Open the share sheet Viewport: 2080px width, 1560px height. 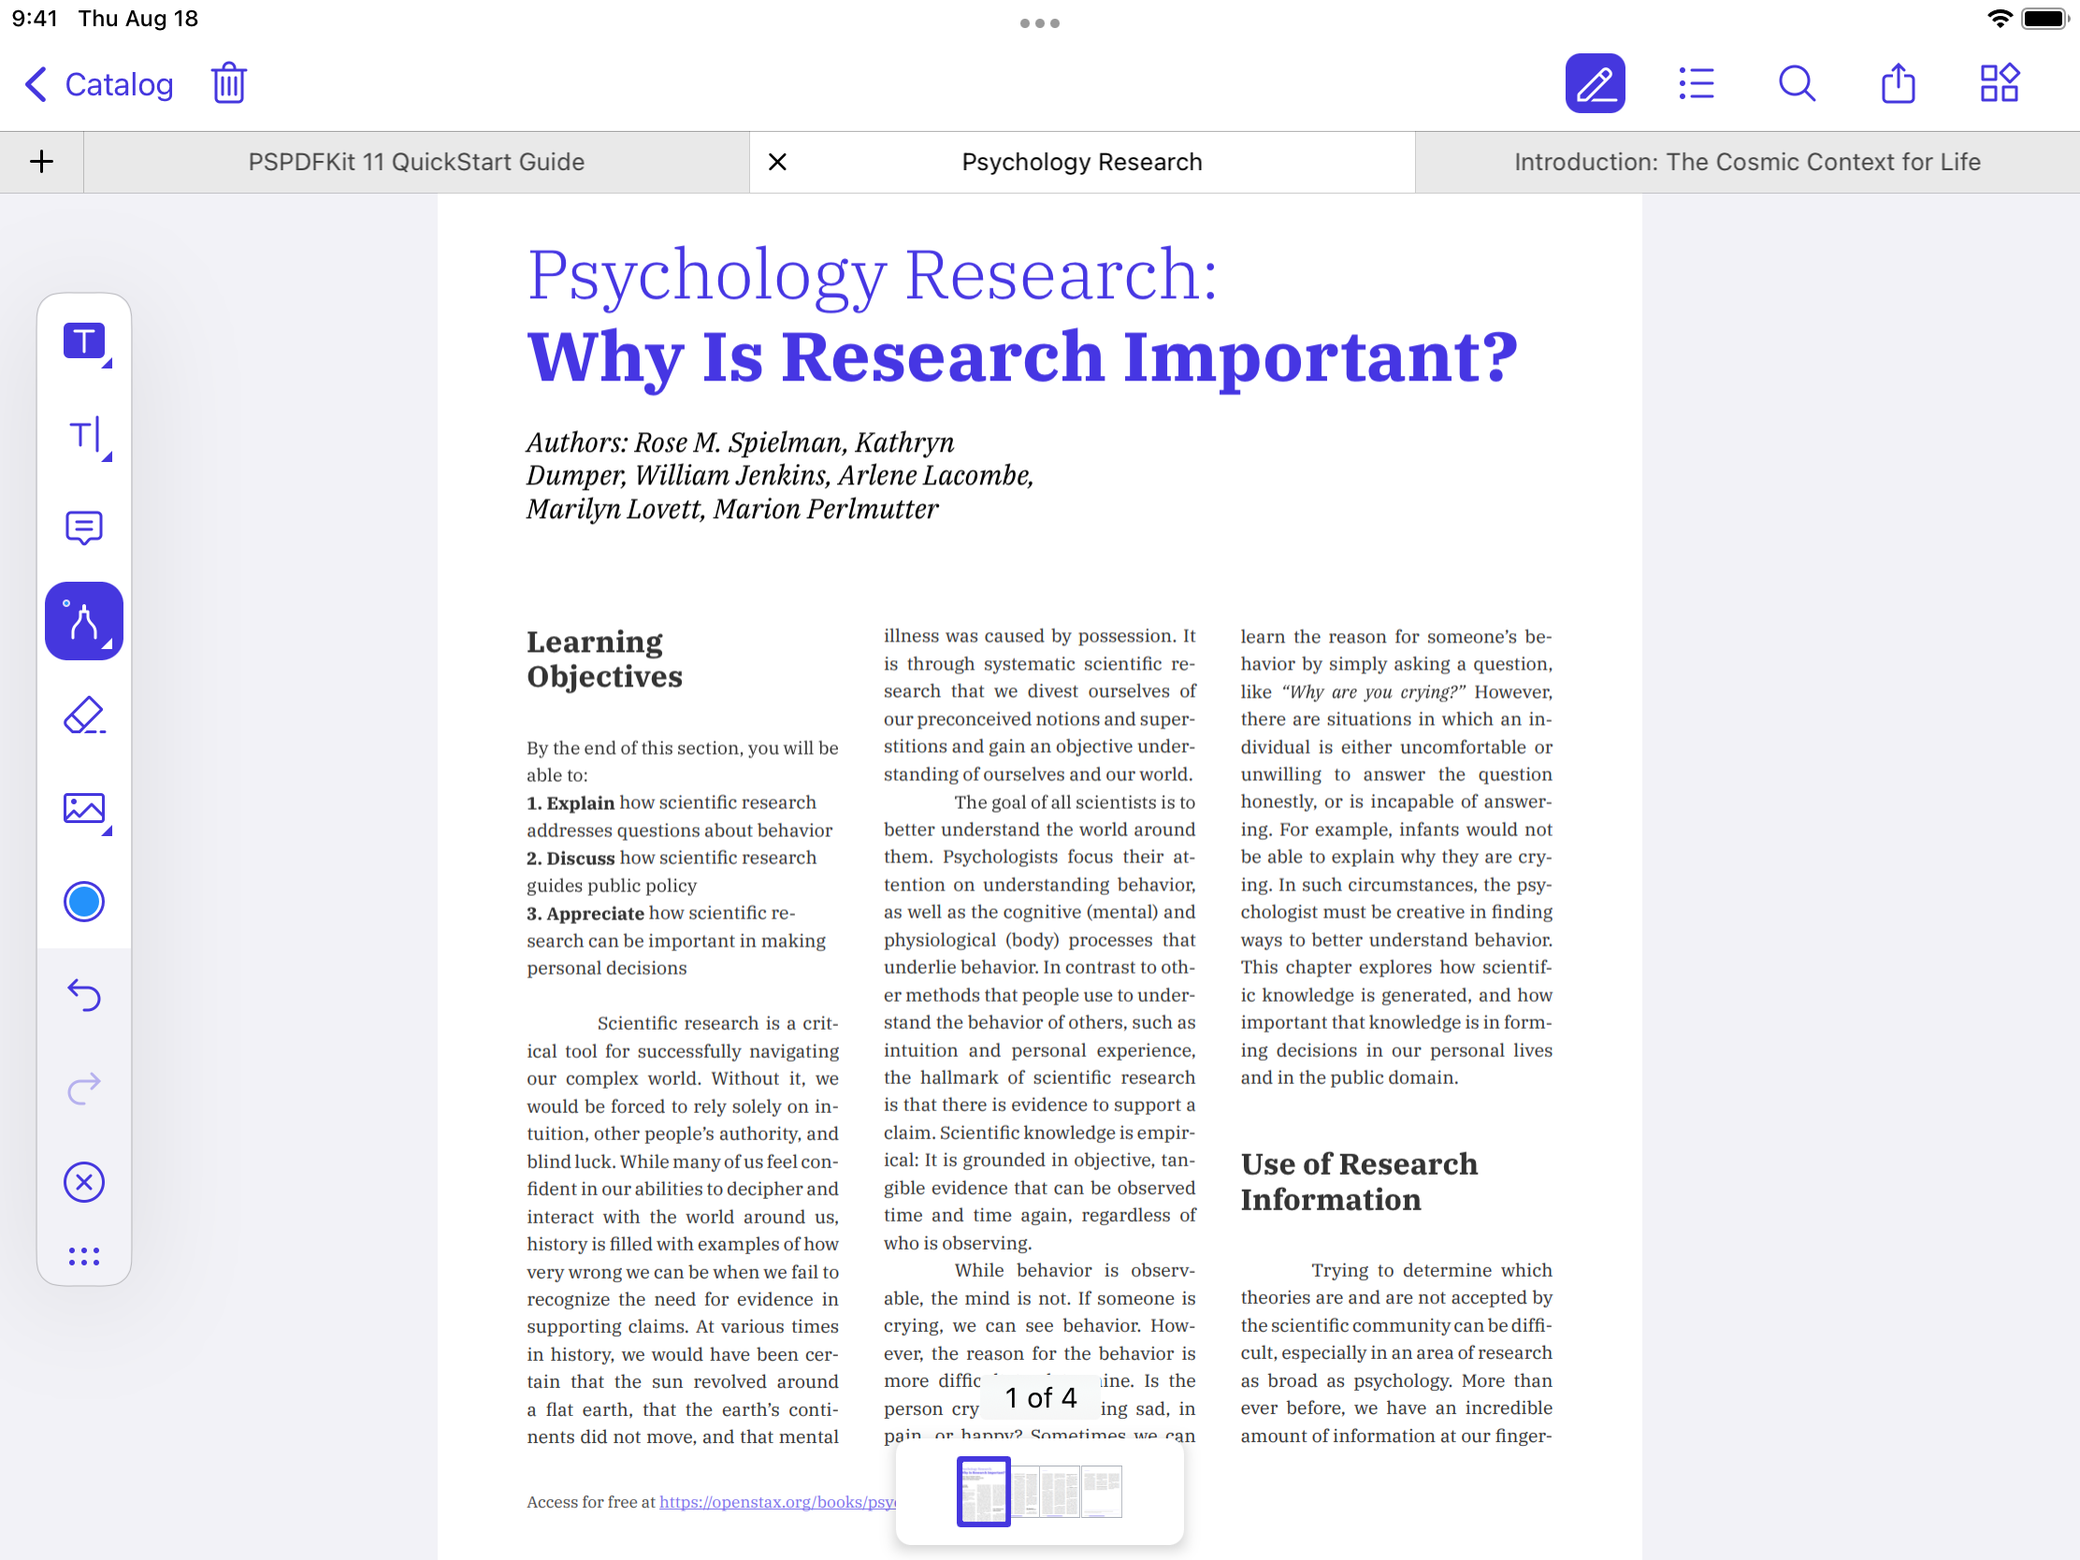coord(1898,83)
